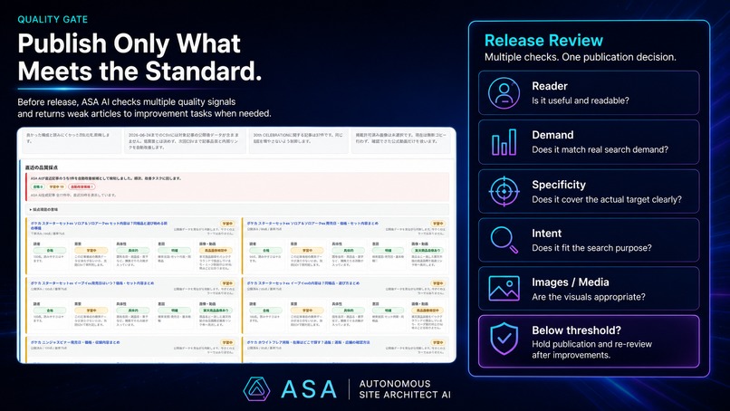This screenshot has height=411, width=730.
Task: Click the "Images / Media" card heading
Action: [x=571, y=282]
